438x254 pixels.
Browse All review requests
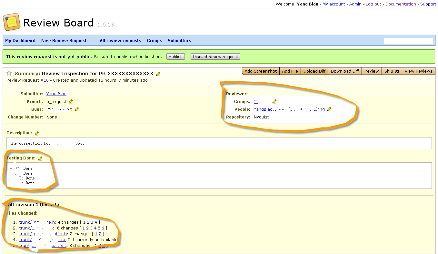pyautogui.click(x=120, y=40)
